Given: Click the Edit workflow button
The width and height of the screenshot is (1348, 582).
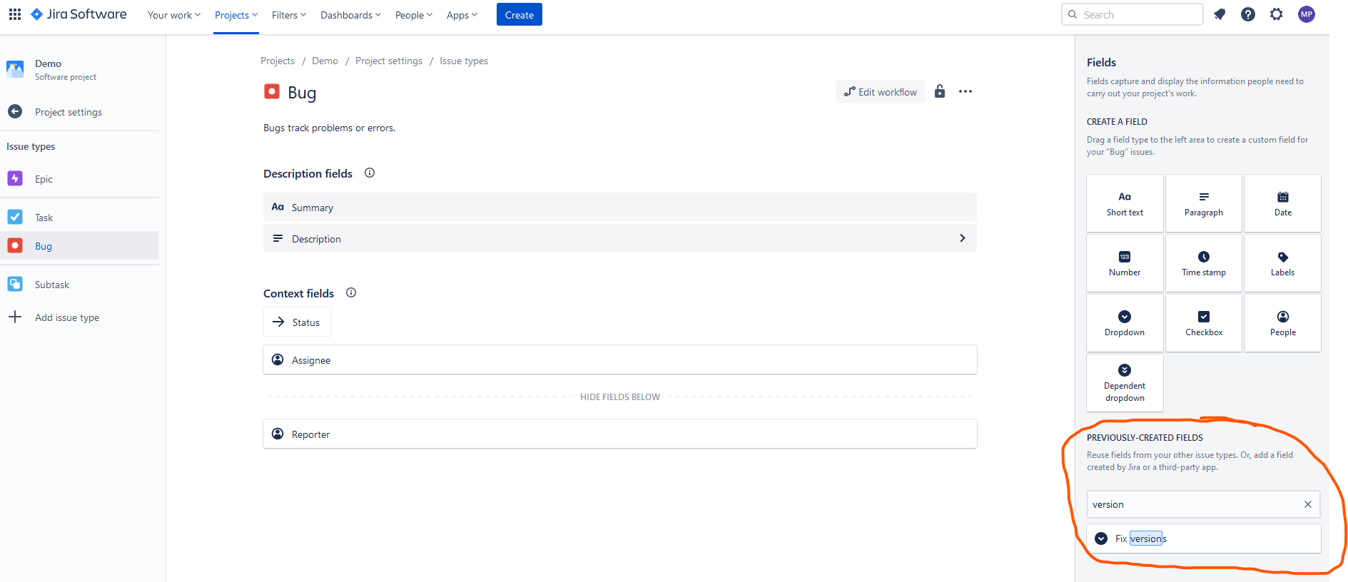Looking at the screenshot, I should click(881, 91).
